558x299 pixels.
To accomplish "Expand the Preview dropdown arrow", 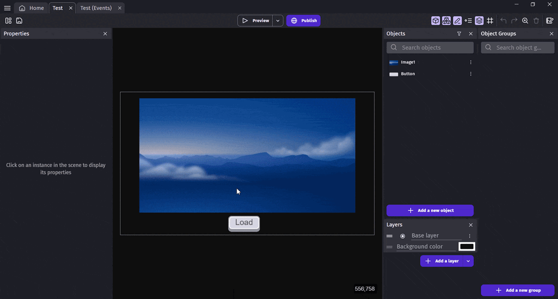I will tap(278, 21).
